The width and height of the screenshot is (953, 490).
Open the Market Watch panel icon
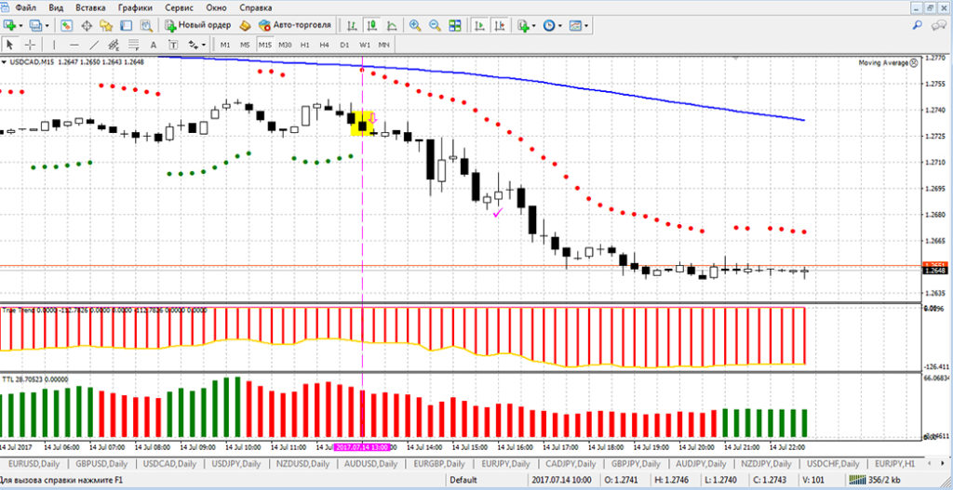[x=67, y=25]
